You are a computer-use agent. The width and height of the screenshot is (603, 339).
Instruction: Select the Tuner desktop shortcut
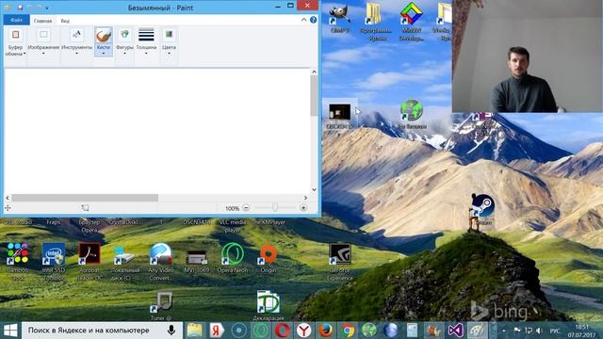click(161, 306)
